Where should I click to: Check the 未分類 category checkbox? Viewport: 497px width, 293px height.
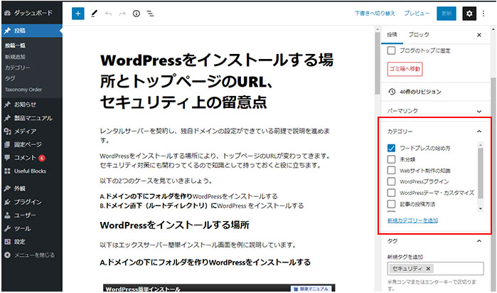pyautogui.click(x=391, y=159)
